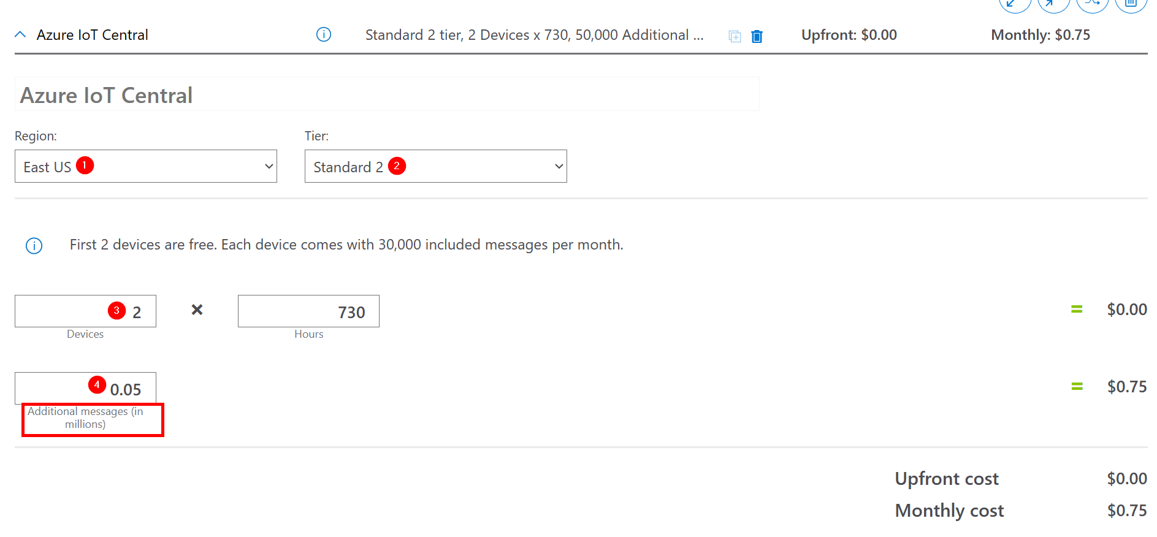
Task: Collapse the Azure IoT Central section chevron
Action: [20, 35]
